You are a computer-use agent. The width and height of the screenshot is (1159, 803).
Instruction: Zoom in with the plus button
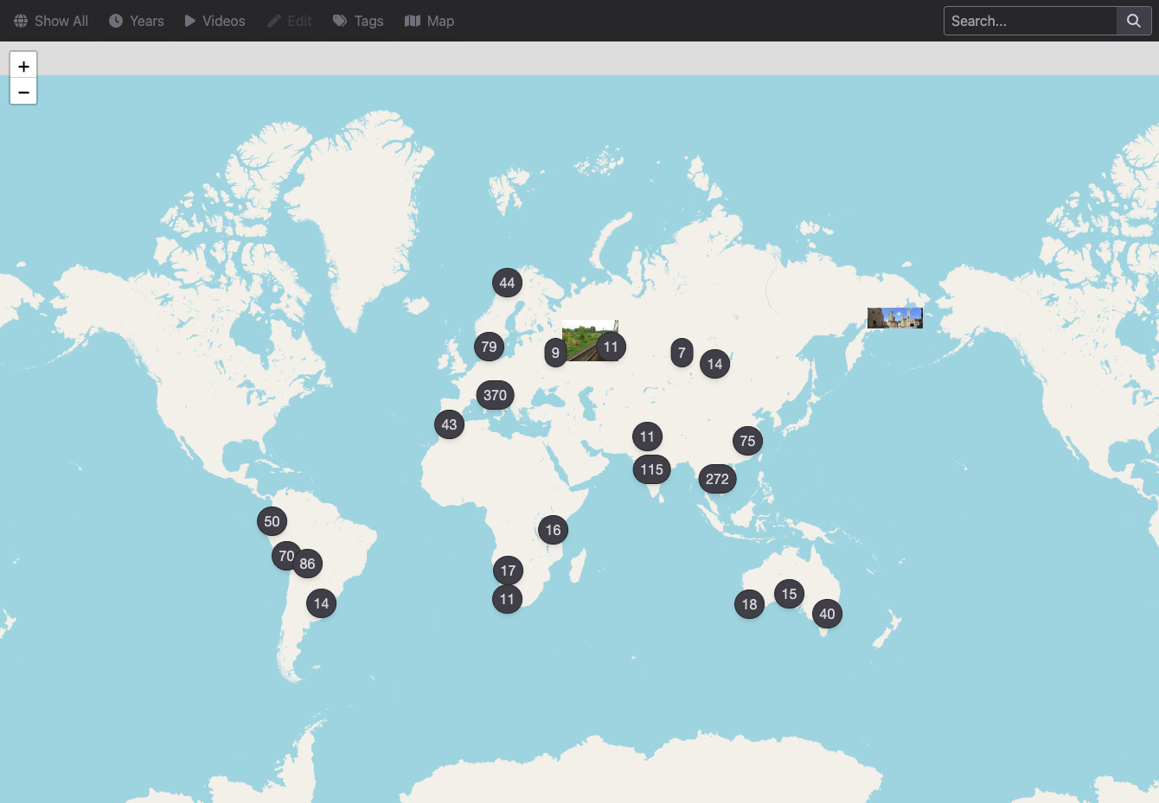click(x=23, y=66)
